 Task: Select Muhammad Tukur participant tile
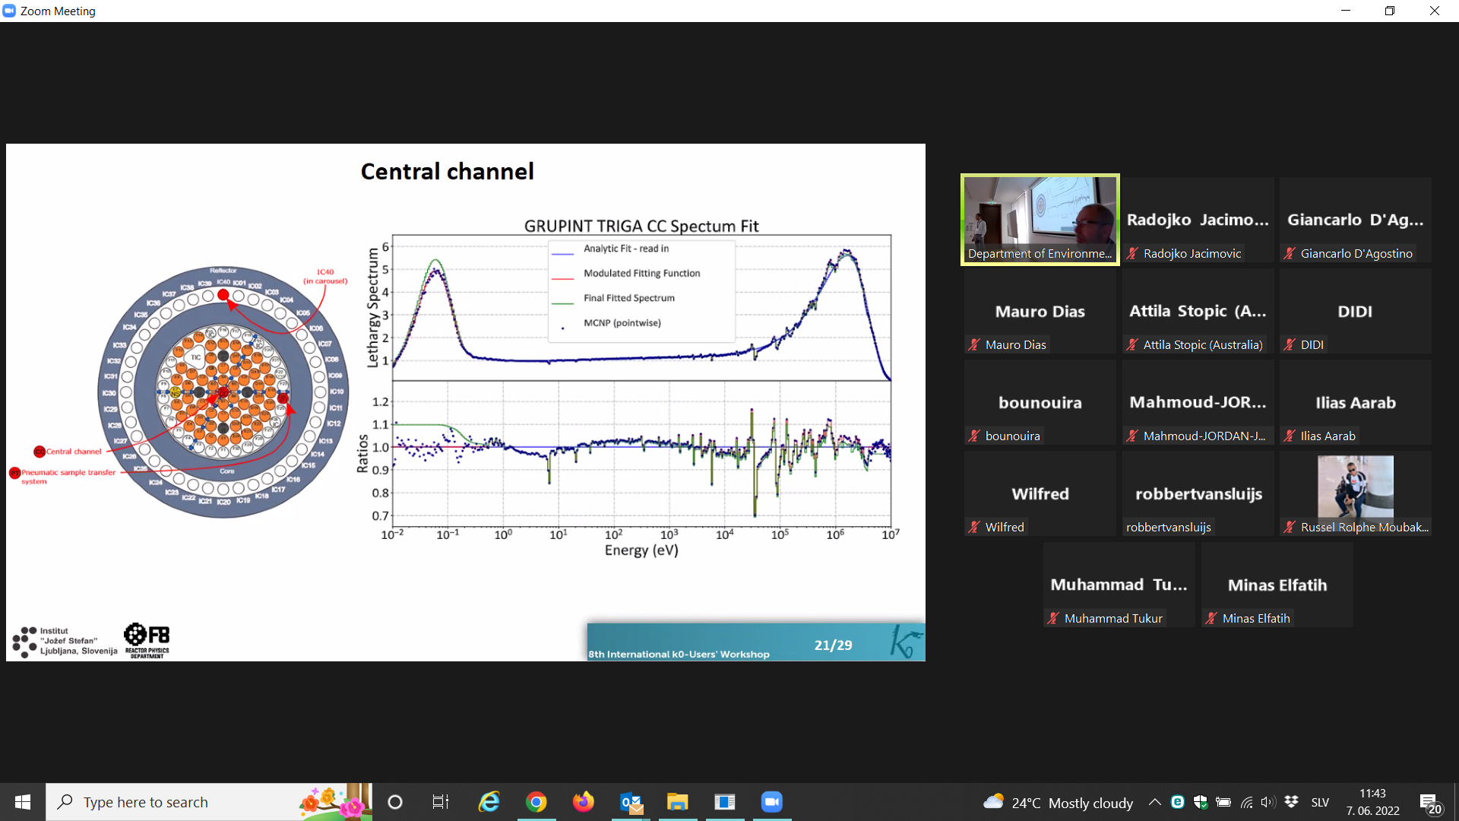tap(1119, 585)
